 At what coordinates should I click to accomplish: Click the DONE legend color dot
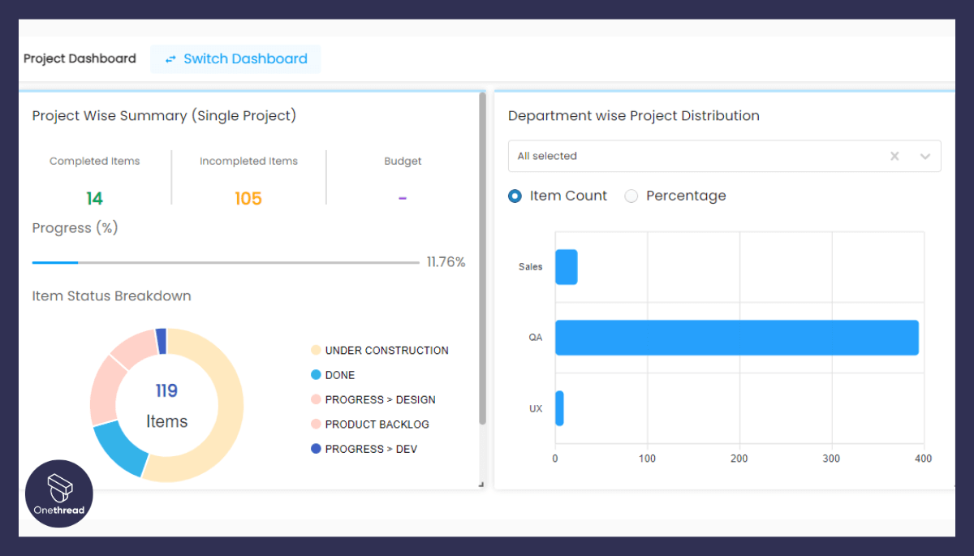pos(317,374)
